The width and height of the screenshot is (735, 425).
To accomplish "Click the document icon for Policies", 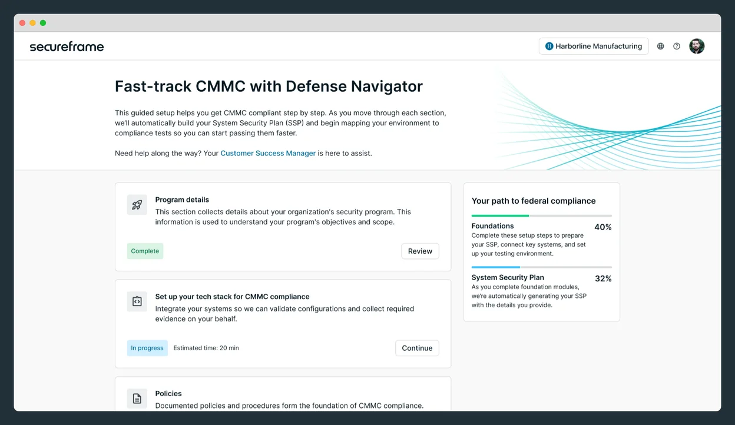I will click(137, 399).
